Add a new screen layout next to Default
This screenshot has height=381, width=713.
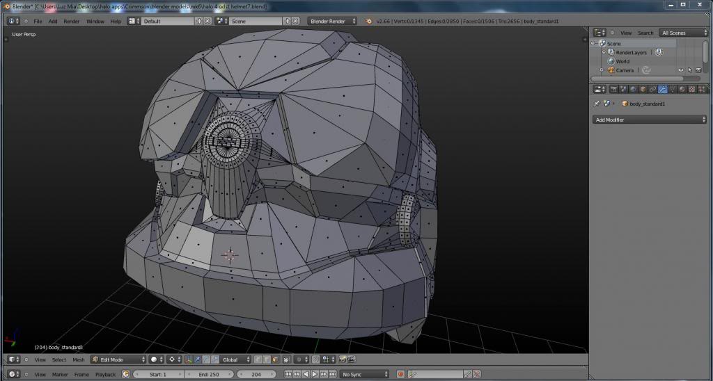[x=199, y=21]
